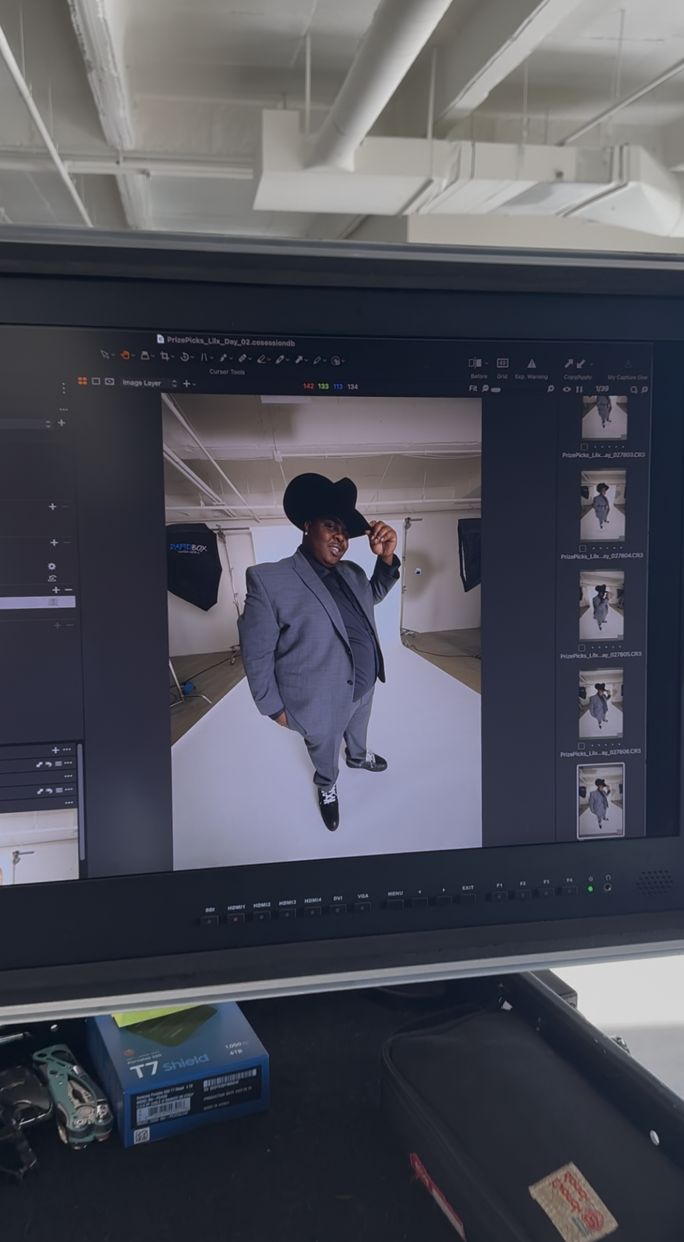Click blue RGB readout value 113
The image size is (684, 1242).
click(338, 387)
